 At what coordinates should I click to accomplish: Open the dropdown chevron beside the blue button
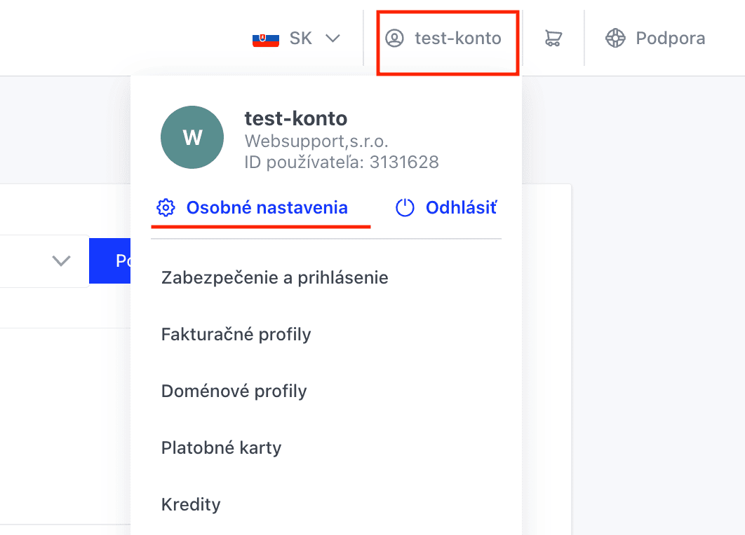[x=61, y=260]
